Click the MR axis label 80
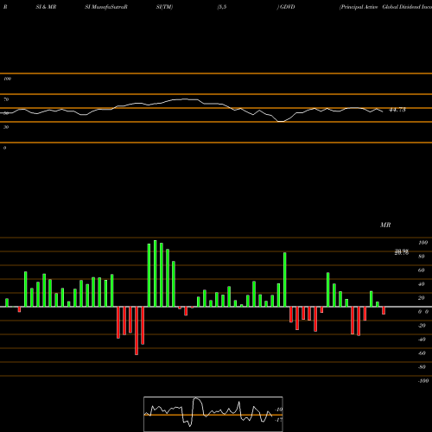This screenshot has width=432, height=432. tap(422, 257)
